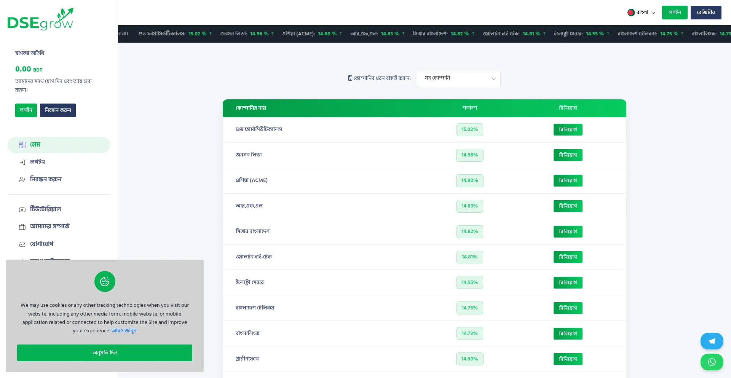Viewport: 731px width, 378px height.
Task: Open WhatsApp chat via floating green icon
Action: point(712,362)
